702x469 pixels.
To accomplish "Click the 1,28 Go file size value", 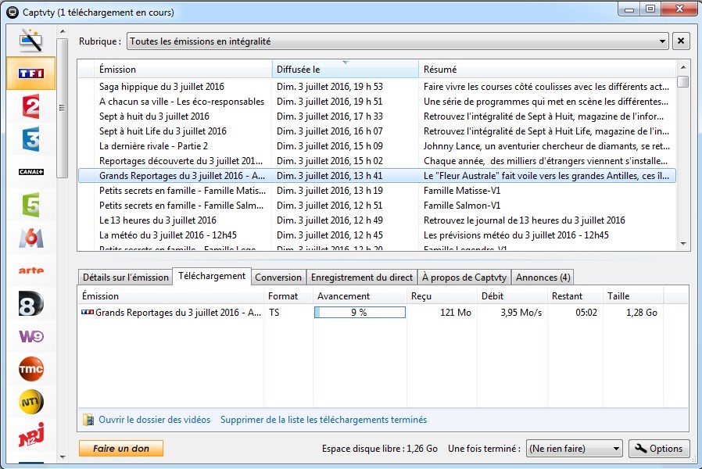I will coord(642,313).
